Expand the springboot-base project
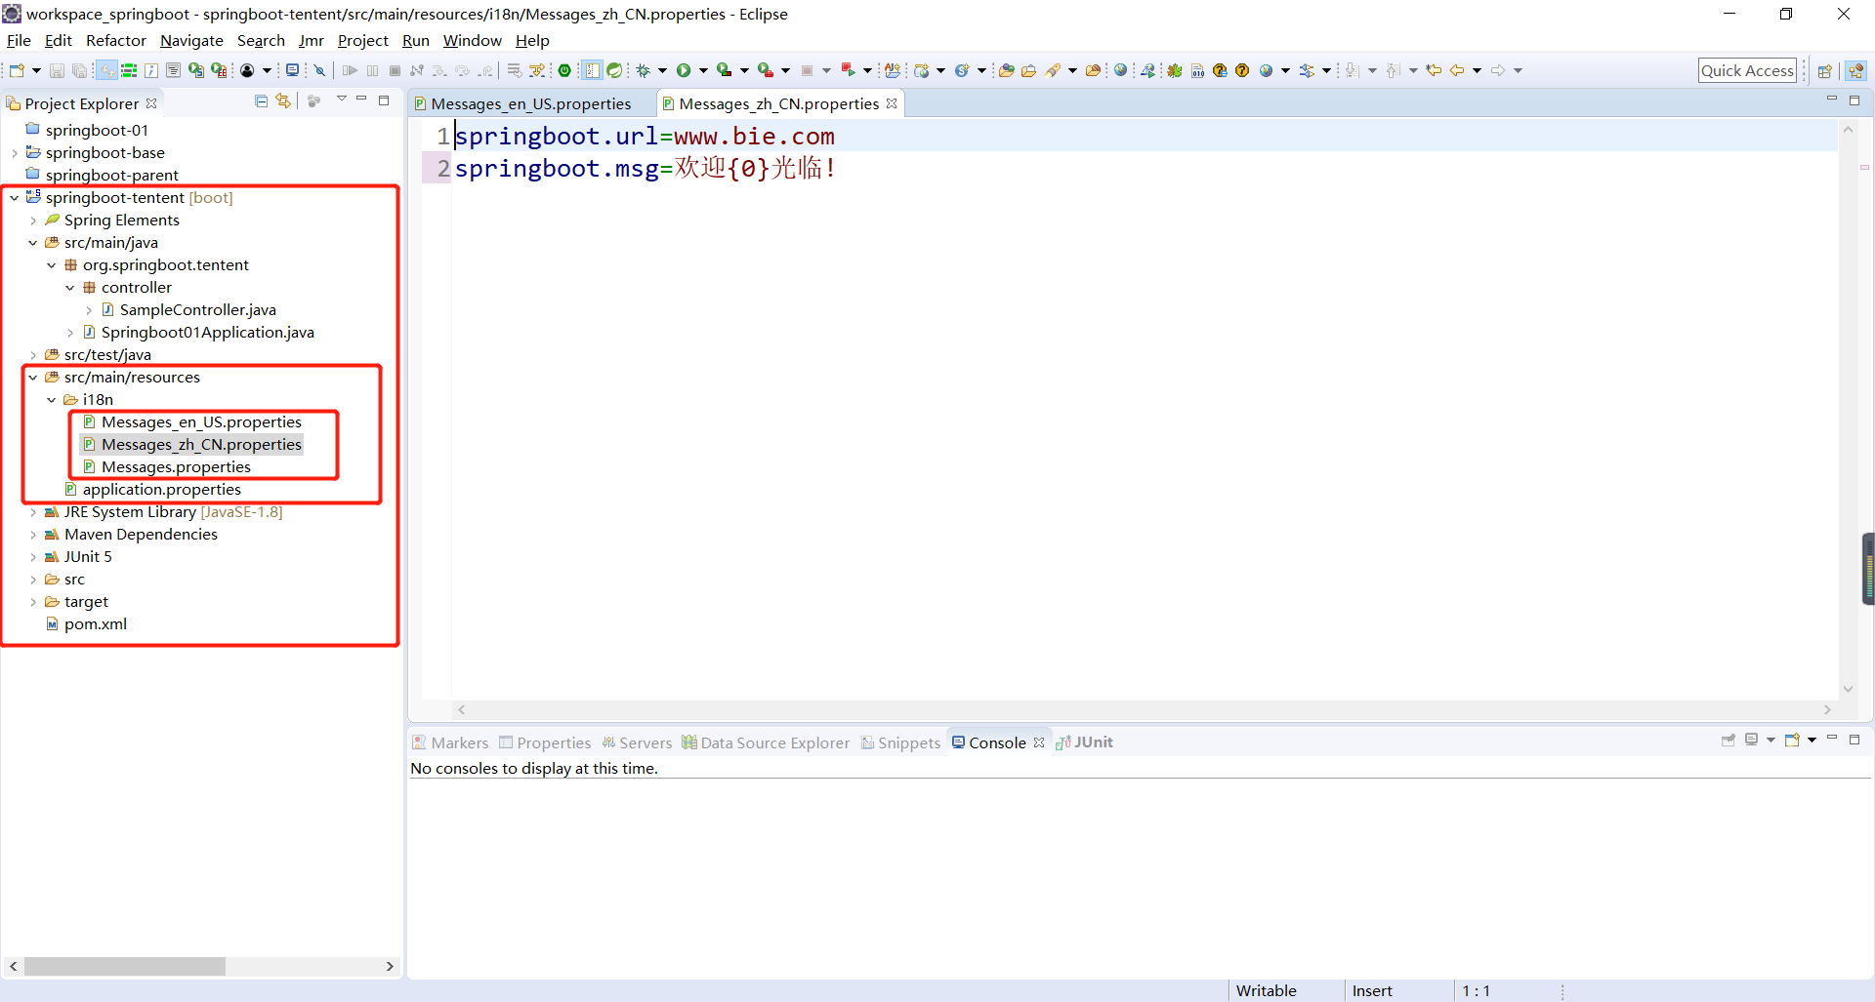This screenshot has height=1002, width=1875. pos(15,153)
